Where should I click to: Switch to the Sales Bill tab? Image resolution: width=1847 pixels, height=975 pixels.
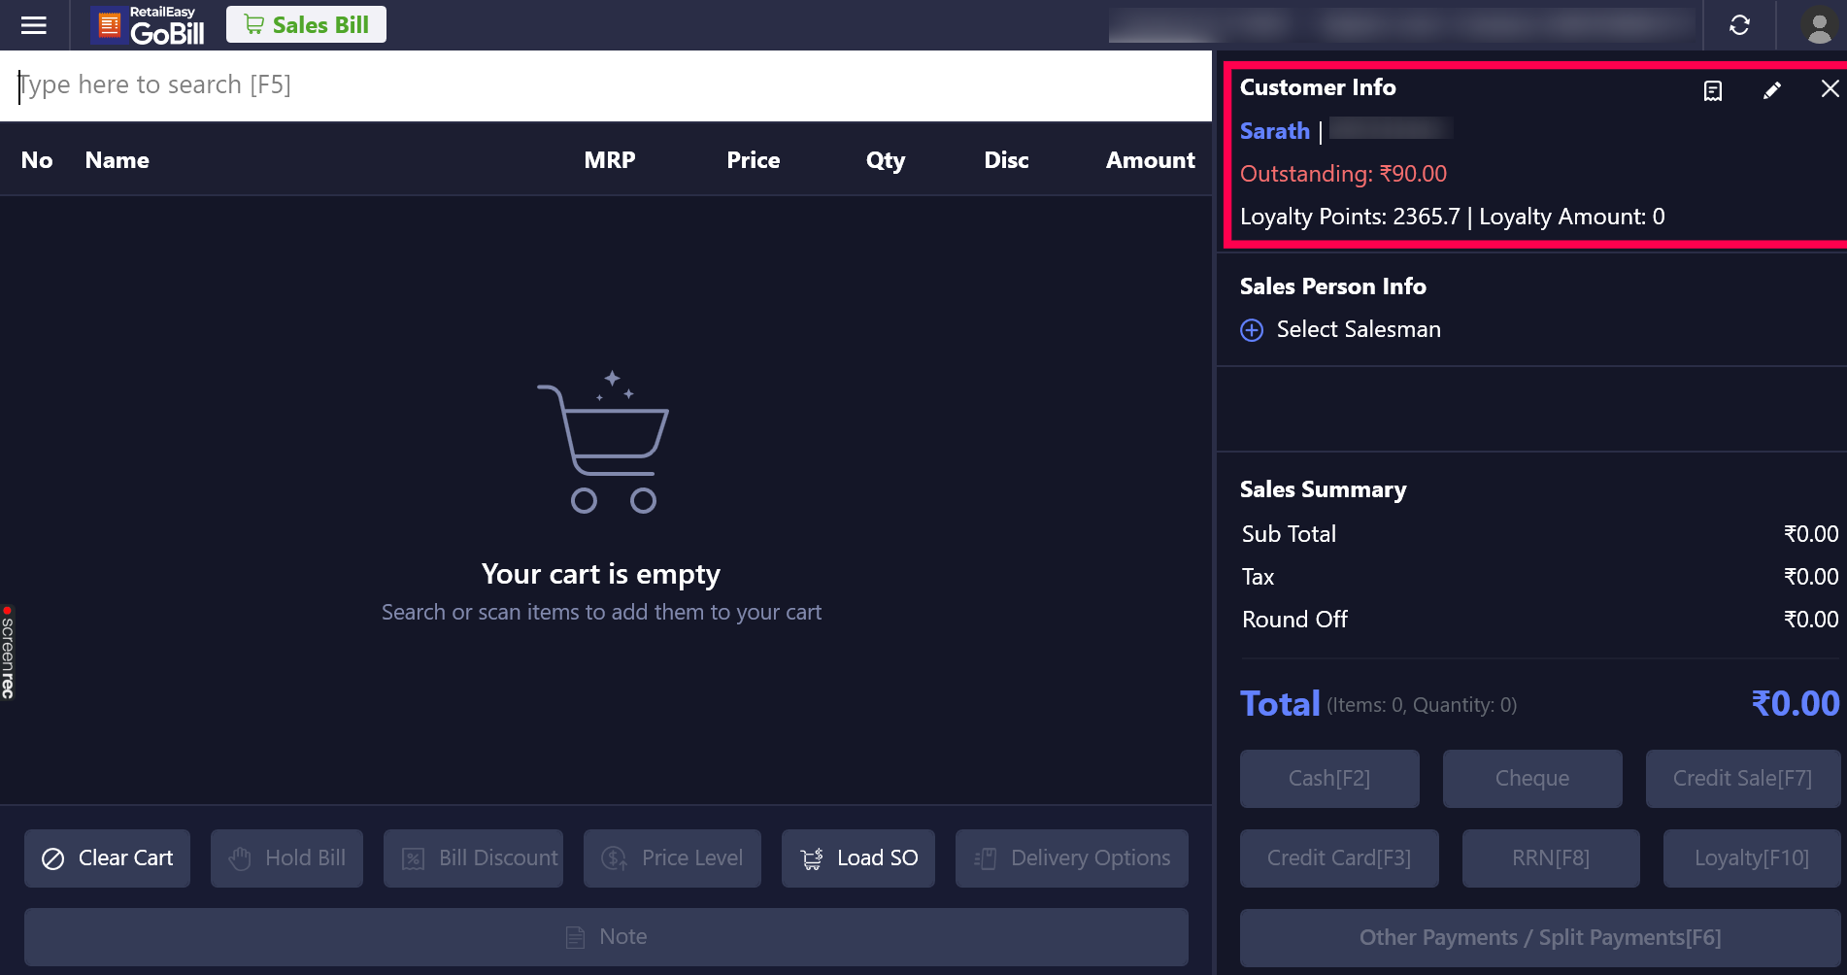point(306,24)
